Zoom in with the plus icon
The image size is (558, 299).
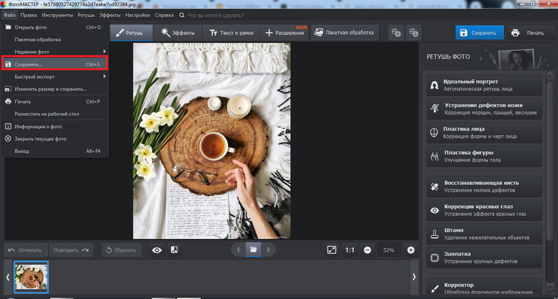tap(411, 250)
